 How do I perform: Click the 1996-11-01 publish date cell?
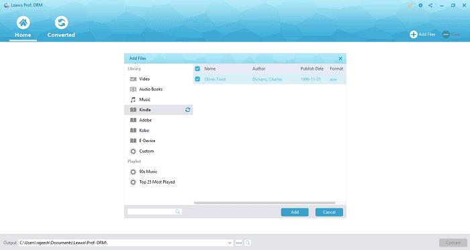coord(310,79)
